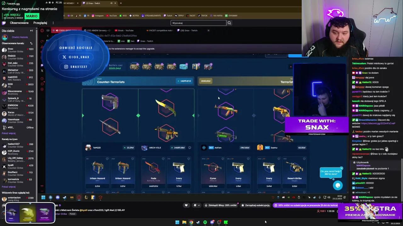Toggle the checkmark on Desert-Strike card
Screen dimensions: 403x226
pyautogui.click(x=304, y=159)
